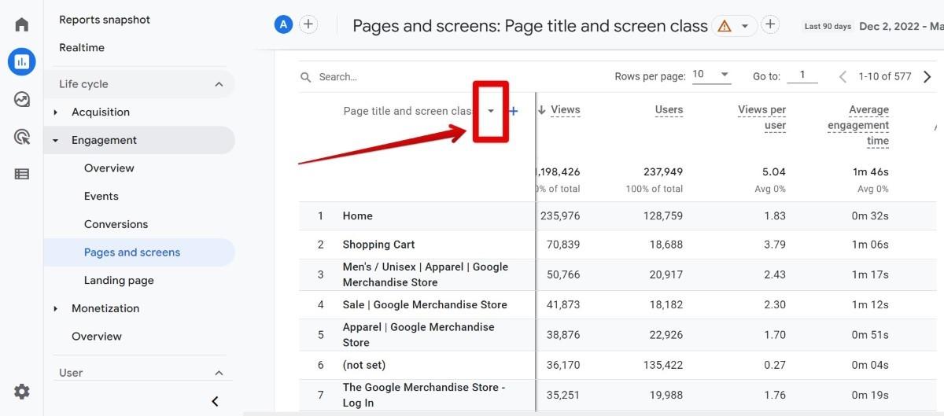Collapse the User section

219,373
